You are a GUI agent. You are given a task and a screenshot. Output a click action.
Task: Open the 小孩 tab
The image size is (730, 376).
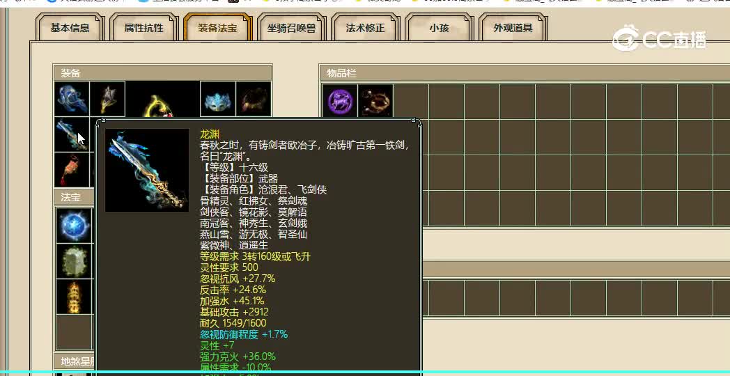pyautogui.click(x=439, y=27)
